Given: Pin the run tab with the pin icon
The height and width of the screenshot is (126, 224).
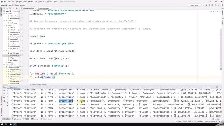Looking at the screenshot, I should 4,101.
